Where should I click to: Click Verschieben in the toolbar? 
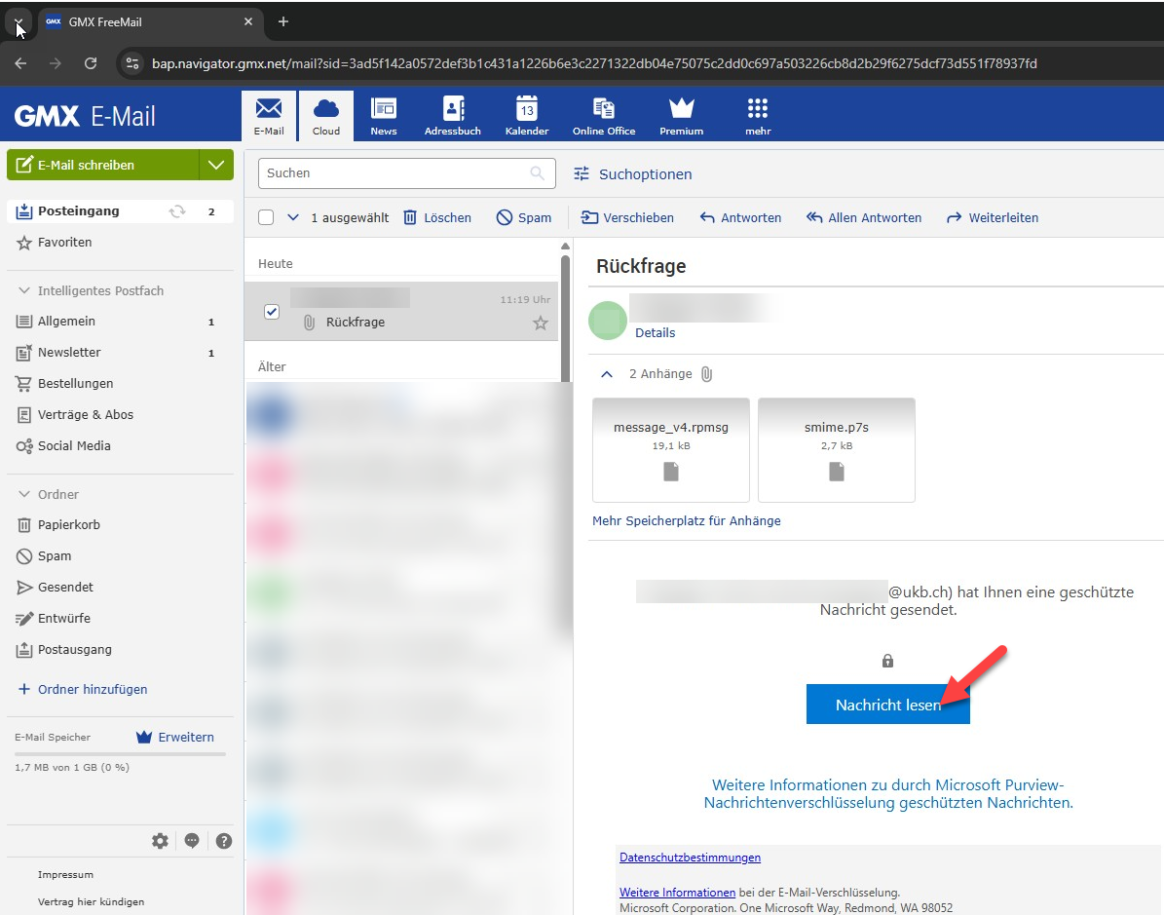pos(627,217)
